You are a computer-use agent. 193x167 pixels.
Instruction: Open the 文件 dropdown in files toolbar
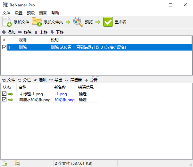click(x=9, y=80)
